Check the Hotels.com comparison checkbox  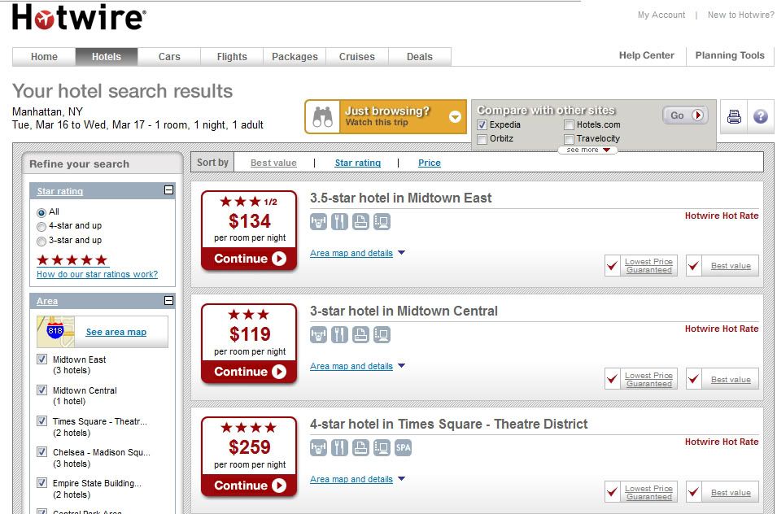pos(570,124)
